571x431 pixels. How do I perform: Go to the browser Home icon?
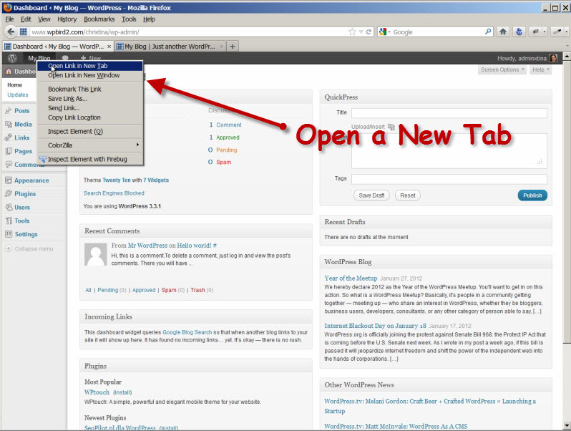coord(503,32)
